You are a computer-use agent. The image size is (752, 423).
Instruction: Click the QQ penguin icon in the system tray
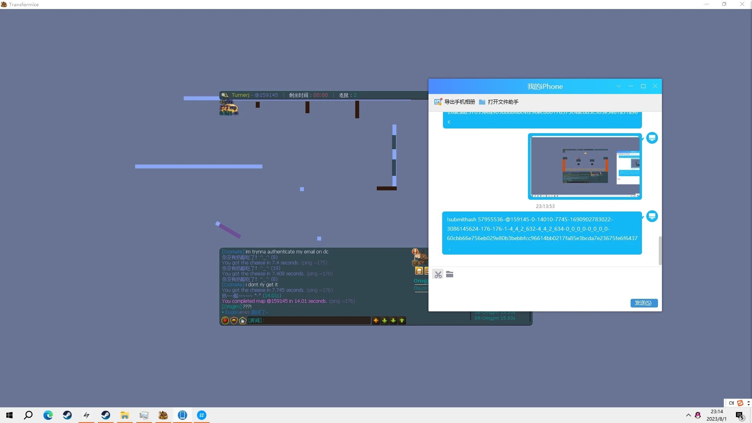[x=698, y=415]
